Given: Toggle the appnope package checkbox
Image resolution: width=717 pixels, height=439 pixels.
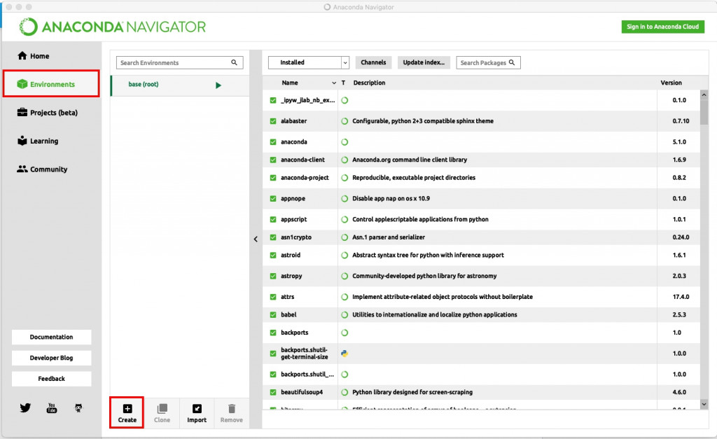Looking at the screenshot, I should [x=273, y=198].
